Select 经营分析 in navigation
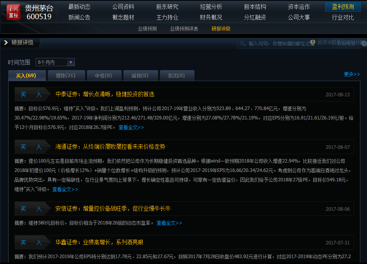Image resolution: width=367 pixels, height=264 pixels. coord(211,7)
